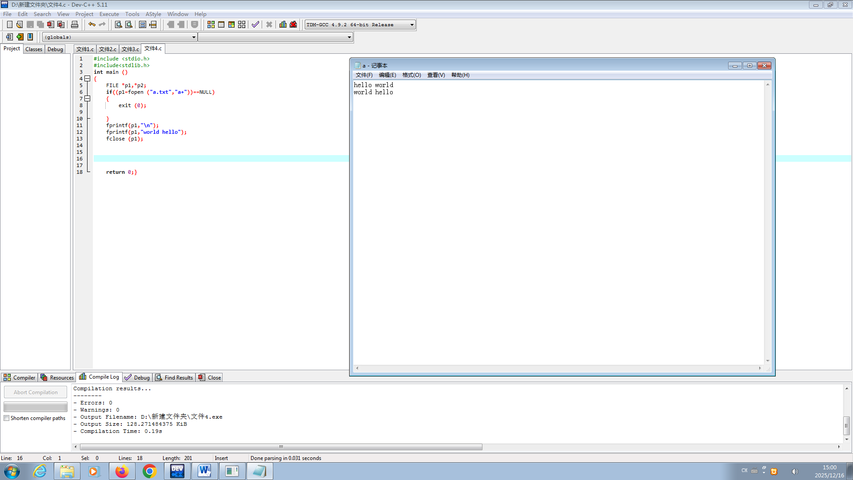Enable Shorten compiler paths checkbox
853x480 pixels.
[x=7, y=418]
